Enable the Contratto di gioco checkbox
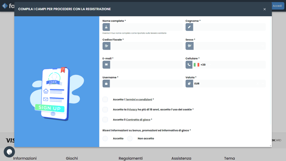This screenshot has width=286, height=161. (105, 120)
